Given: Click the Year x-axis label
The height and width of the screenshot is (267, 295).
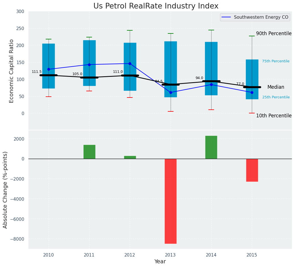Looking at the screenshot, I should tap(160, 262).
